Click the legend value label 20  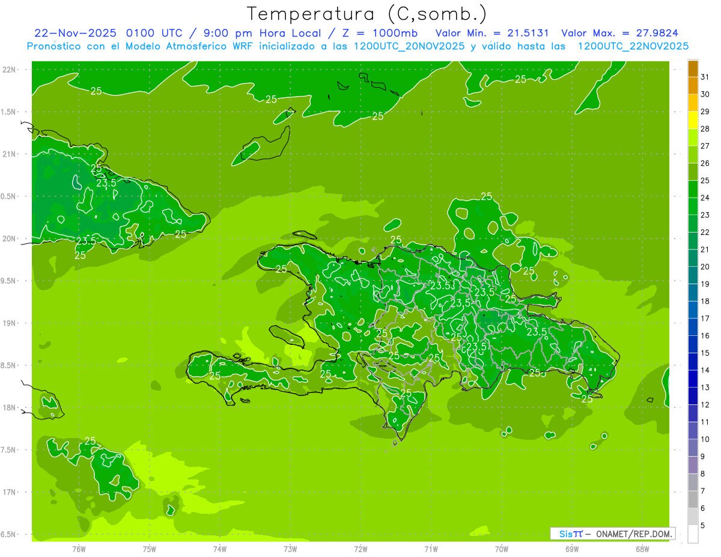[705, 267]
